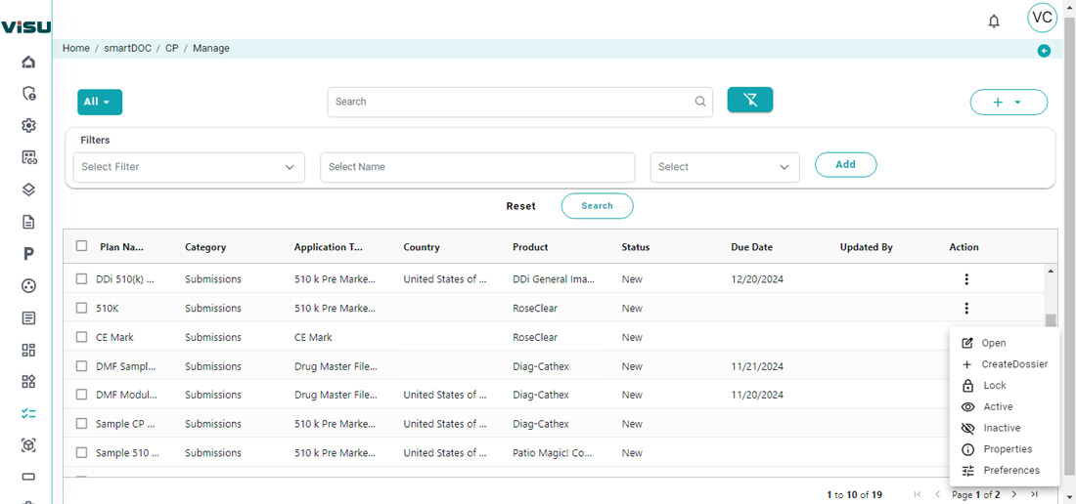Image resolution: width=1076 pixels, height=504 pixels.
Task: Click the layers icon in the sidebar
Action: pos(28,189)
